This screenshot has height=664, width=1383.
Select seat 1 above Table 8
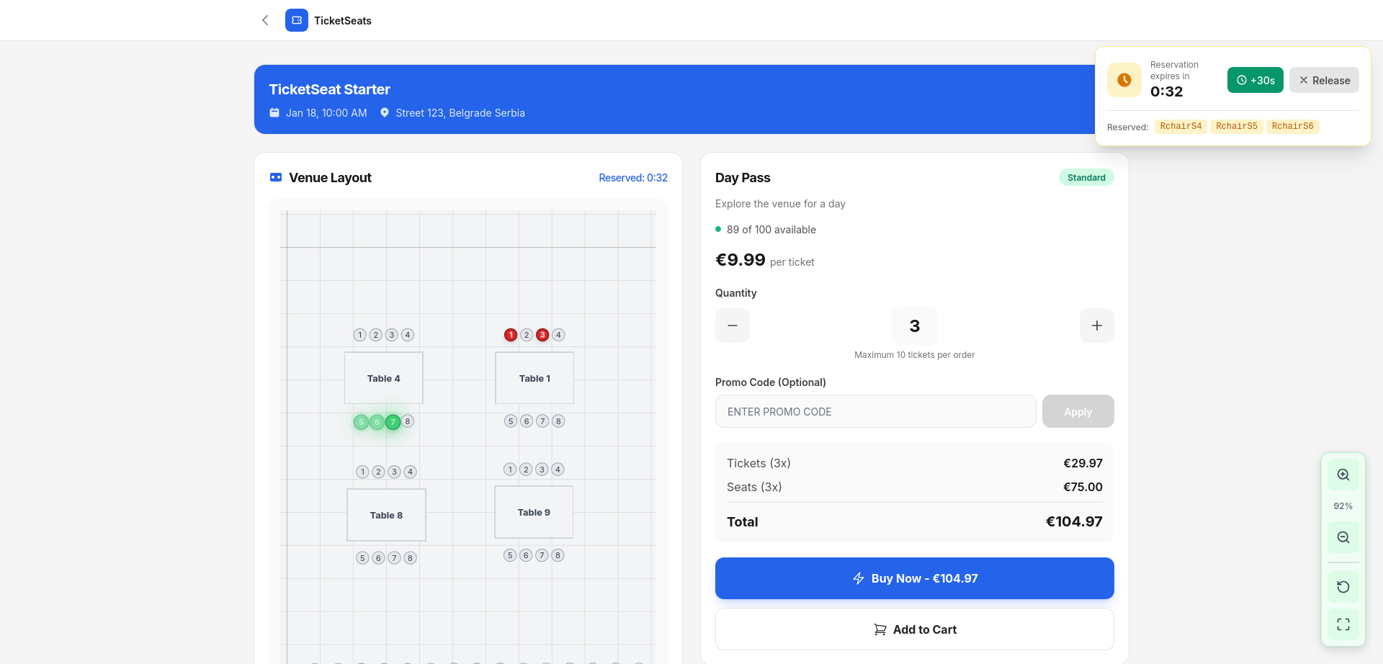pyautogui.click(x=362, y=472)
